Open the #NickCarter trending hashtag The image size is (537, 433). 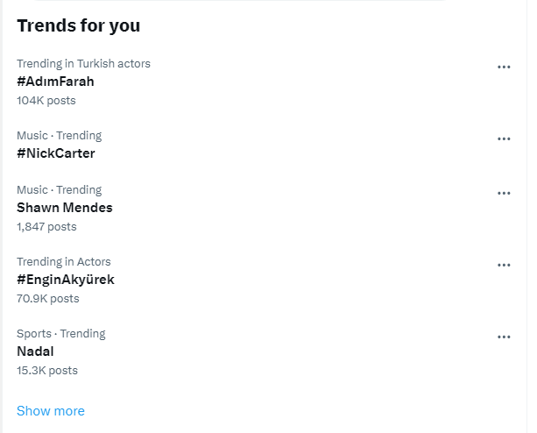(56, 153)
